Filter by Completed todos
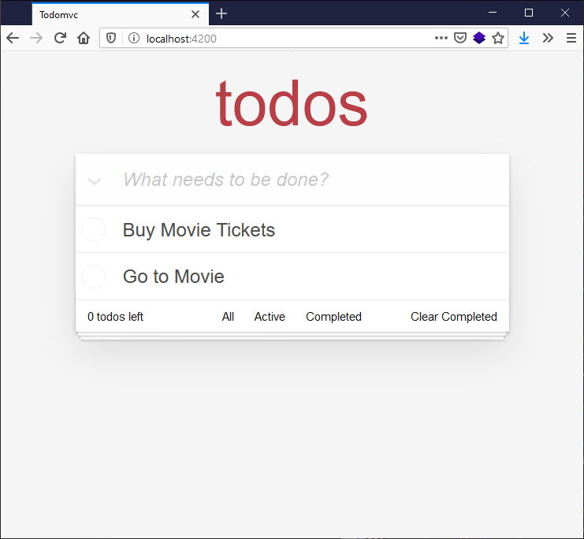 coord(333,317)
